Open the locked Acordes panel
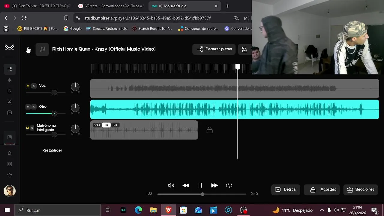 tap(322, 190)
